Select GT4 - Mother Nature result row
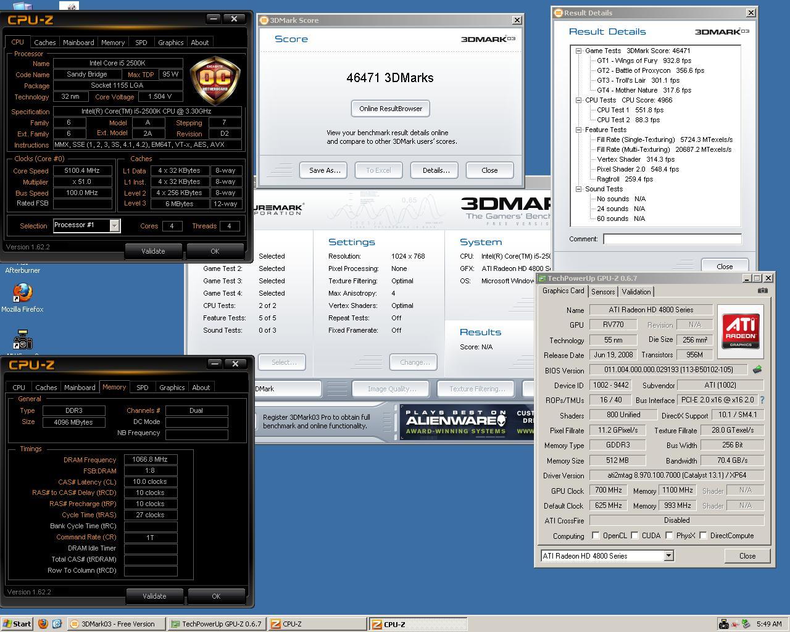 644,90
